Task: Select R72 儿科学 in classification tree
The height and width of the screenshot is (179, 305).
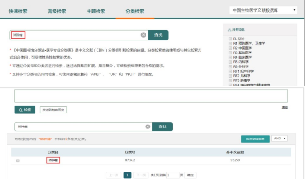Action: [242, 76]
